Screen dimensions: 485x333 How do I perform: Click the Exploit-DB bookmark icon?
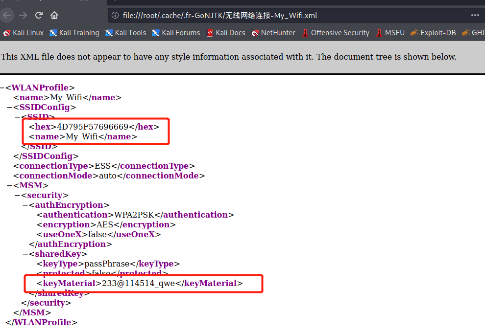click(414, 33)
